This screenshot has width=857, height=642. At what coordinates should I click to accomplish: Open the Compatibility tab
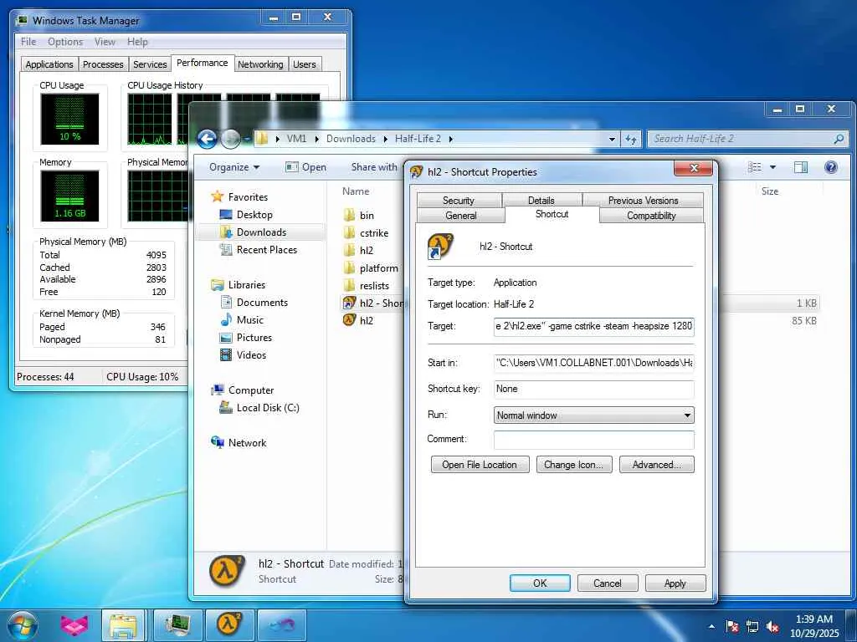(651, 215)
